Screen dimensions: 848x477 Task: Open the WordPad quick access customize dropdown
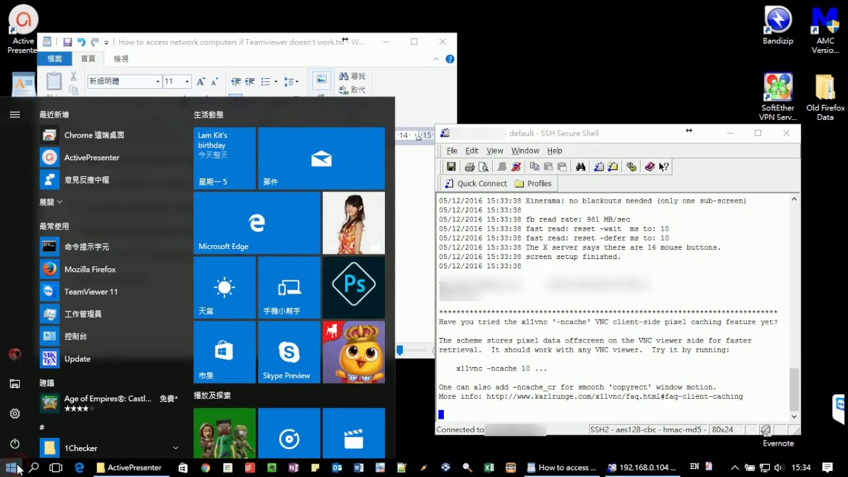pos(107,42)
